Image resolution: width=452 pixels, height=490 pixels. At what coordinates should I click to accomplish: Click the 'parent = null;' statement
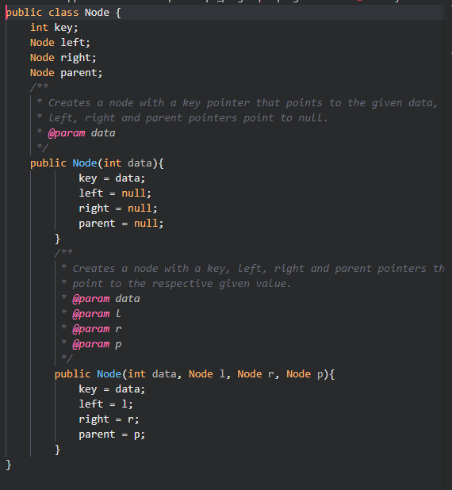[x=121, y=224]
